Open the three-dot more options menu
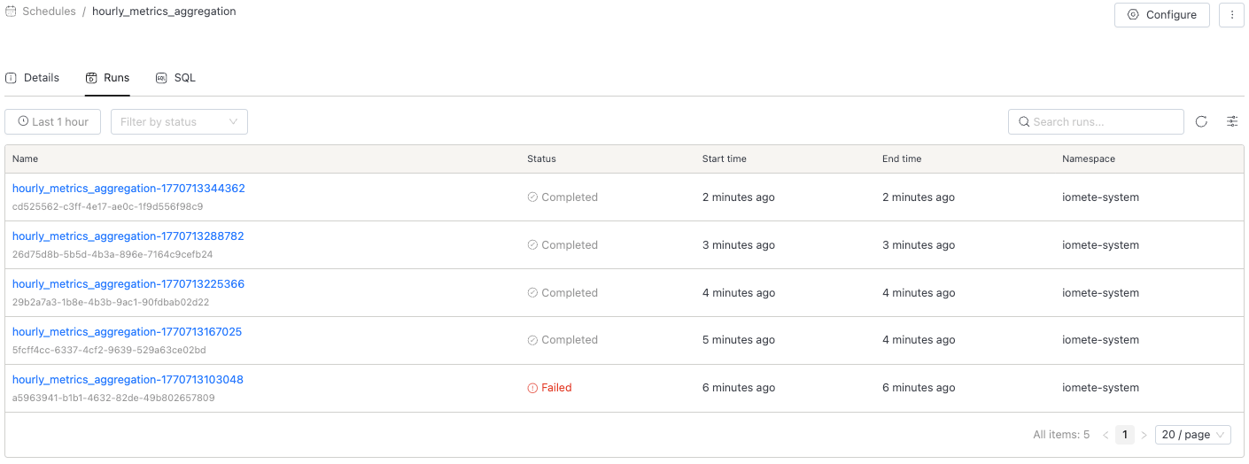The height and width of the screenshot is (464, 1249). [1231, 15]
